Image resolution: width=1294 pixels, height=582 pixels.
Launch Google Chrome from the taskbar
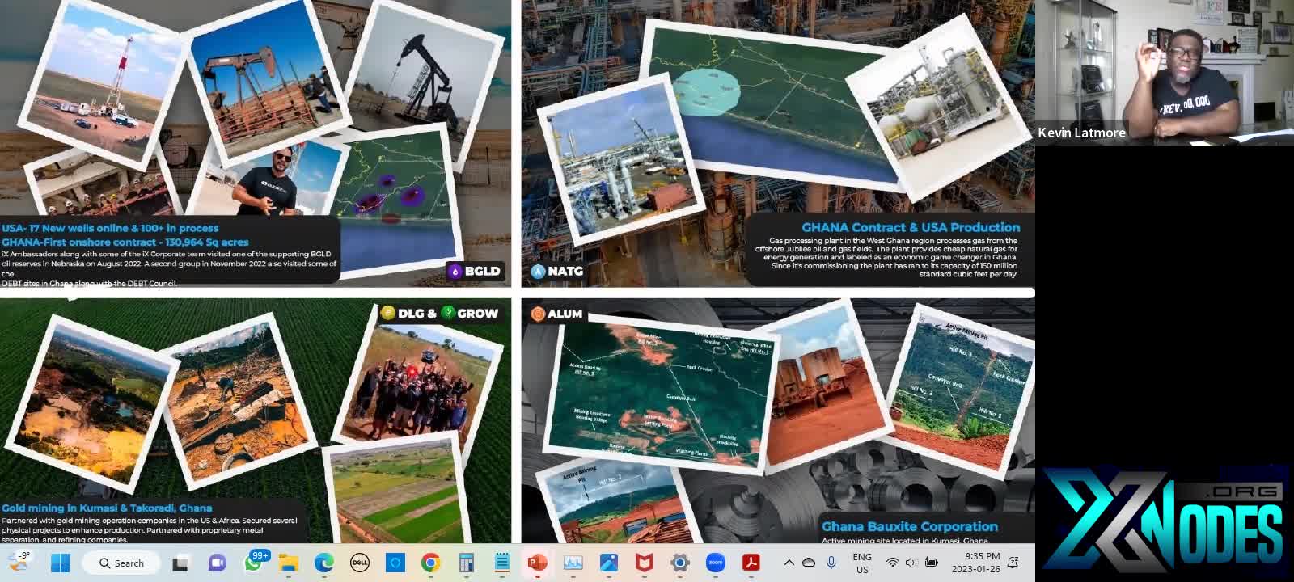pyautogui.click(x=431, y=563)
